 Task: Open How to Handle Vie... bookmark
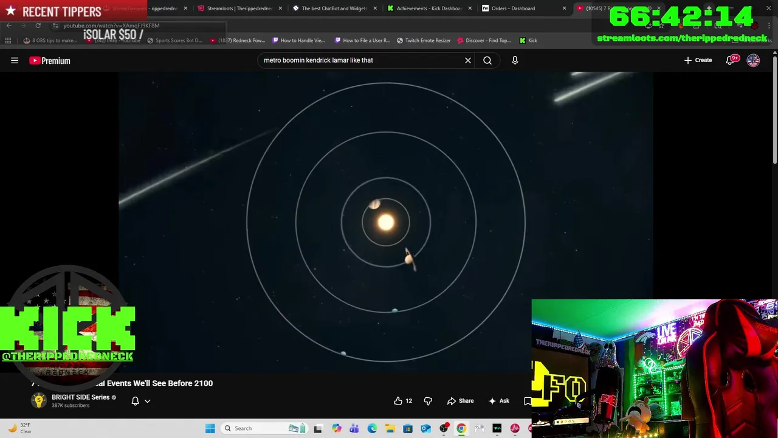(298, 41)
